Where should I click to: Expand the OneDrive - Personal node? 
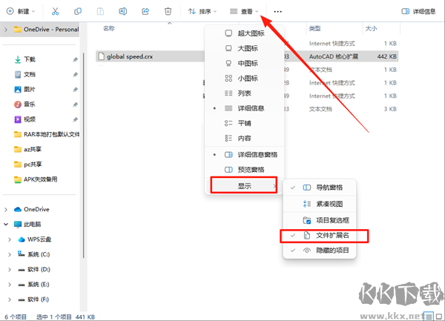(x=6, y=30)
